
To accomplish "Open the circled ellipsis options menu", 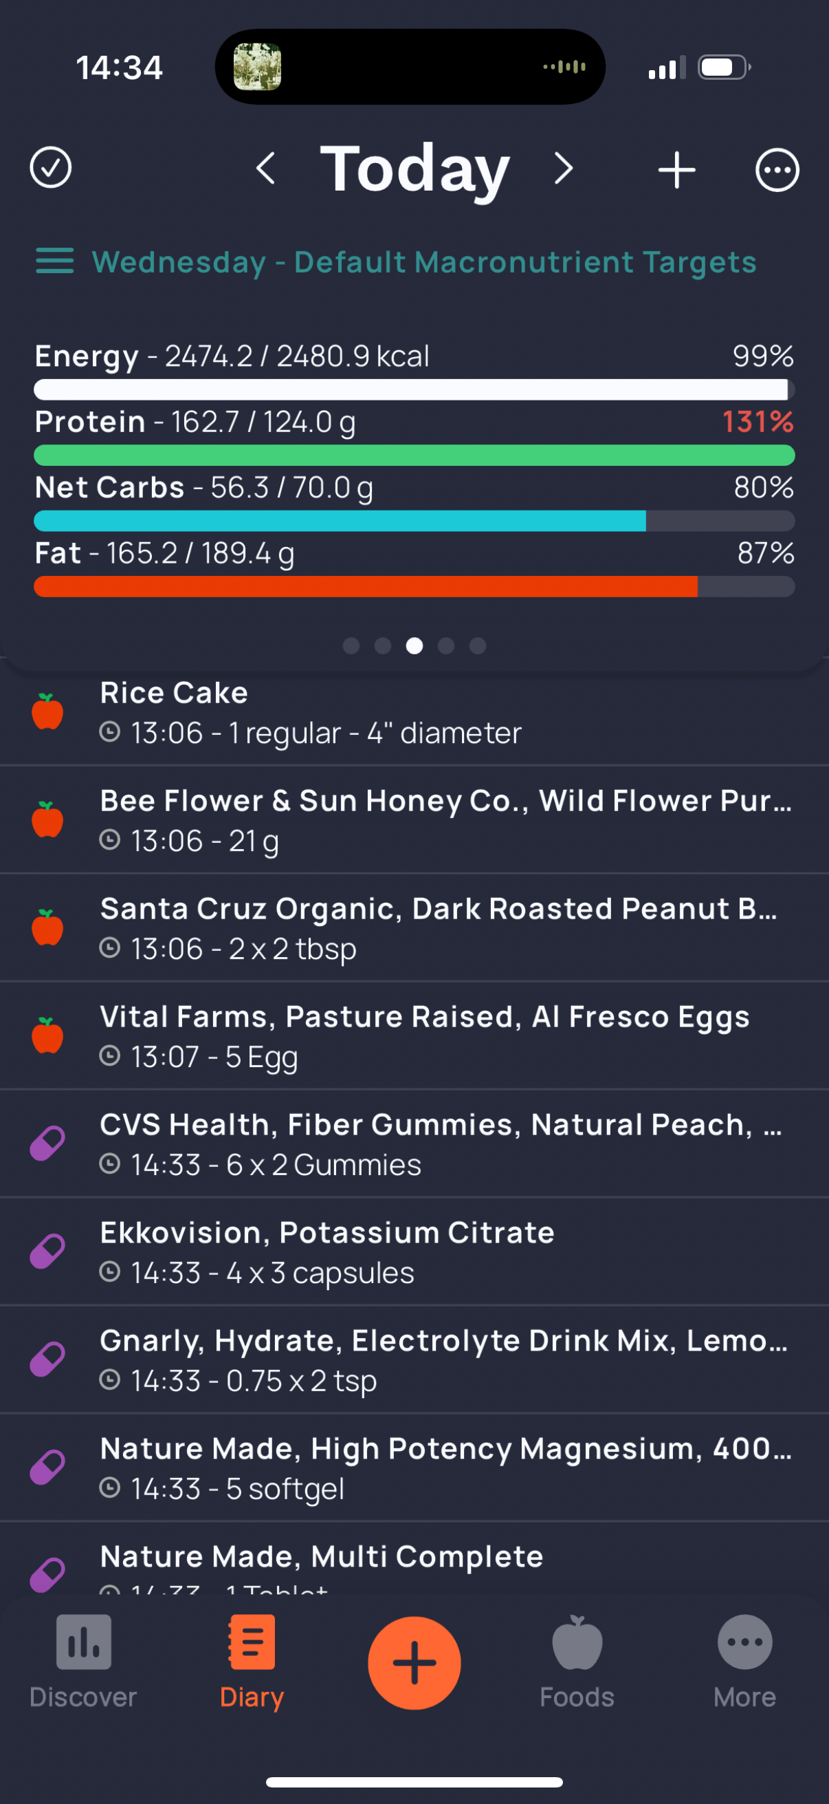I will click(777, 169).
